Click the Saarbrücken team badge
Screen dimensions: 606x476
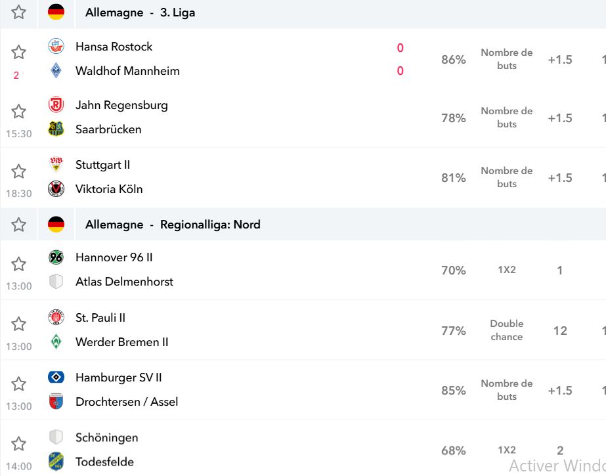coord(56,129)
